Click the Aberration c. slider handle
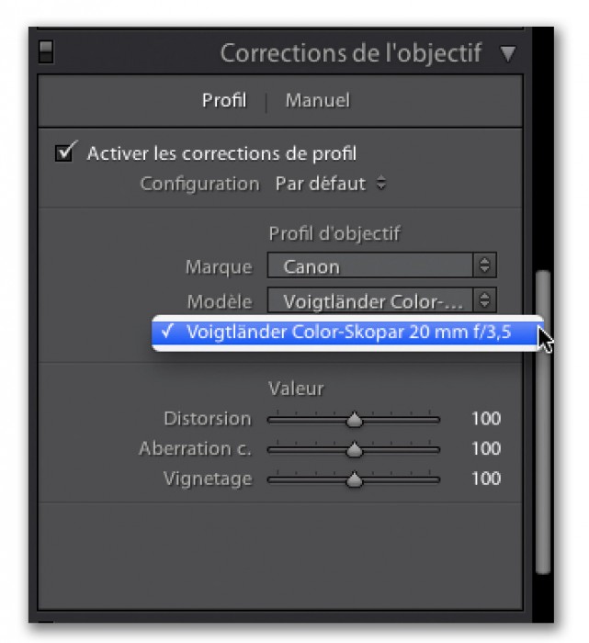 pos(355,450)
